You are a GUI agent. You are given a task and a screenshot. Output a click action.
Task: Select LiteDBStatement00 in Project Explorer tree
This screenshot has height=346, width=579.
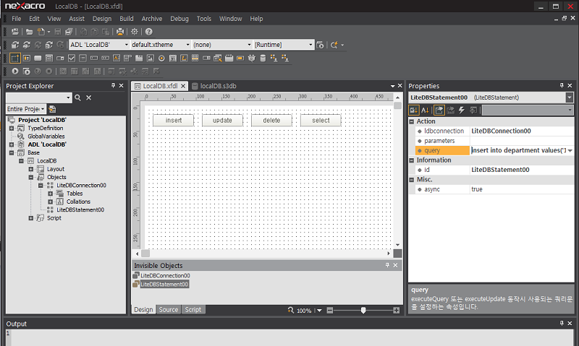pyautogui.click(x=80, y=209)
